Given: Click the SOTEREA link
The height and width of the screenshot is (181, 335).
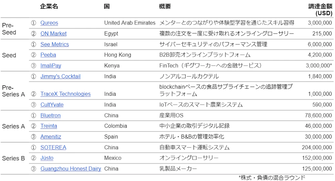Looking at the screenshot, I should [x=53, y=148].
